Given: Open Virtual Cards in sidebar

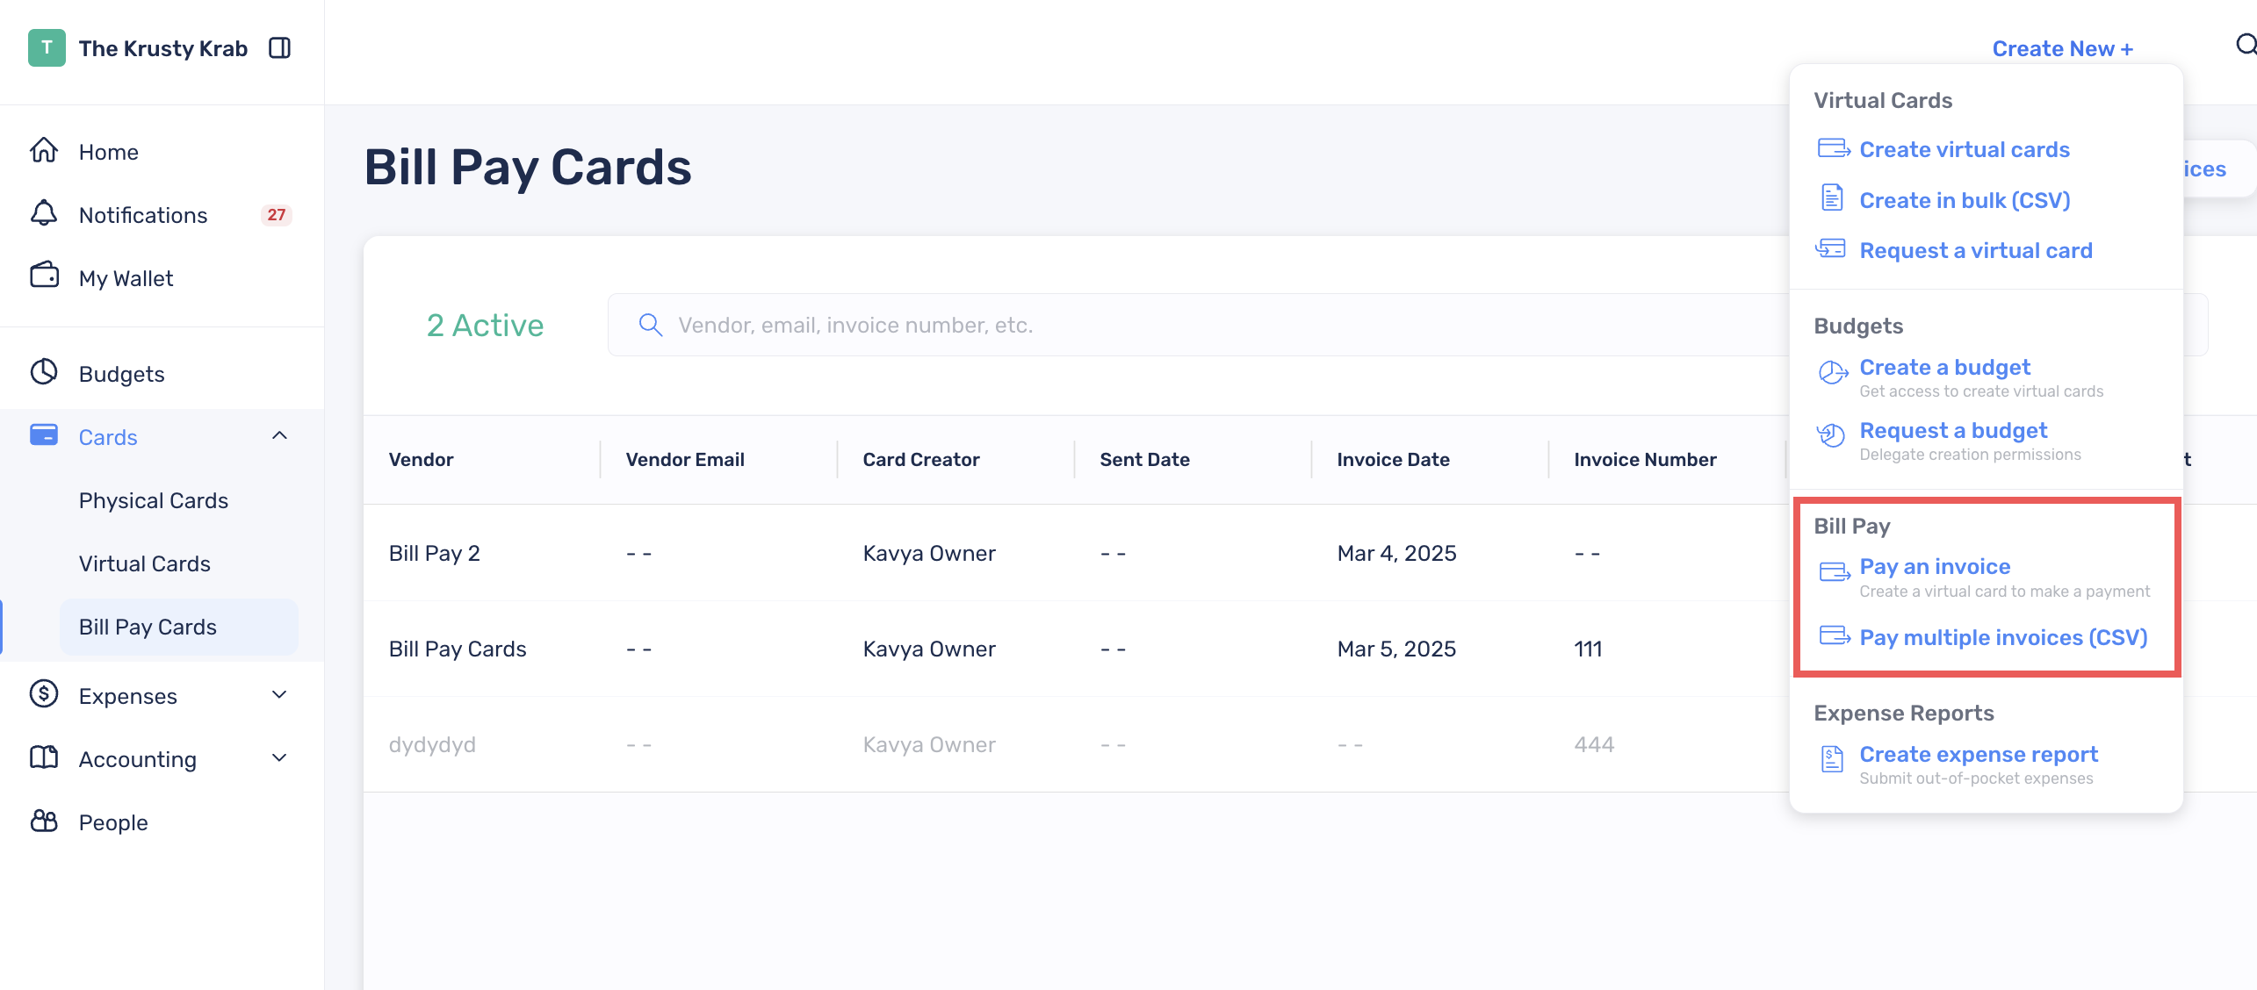Looking at the screenshot, I should tap(145, 563).
